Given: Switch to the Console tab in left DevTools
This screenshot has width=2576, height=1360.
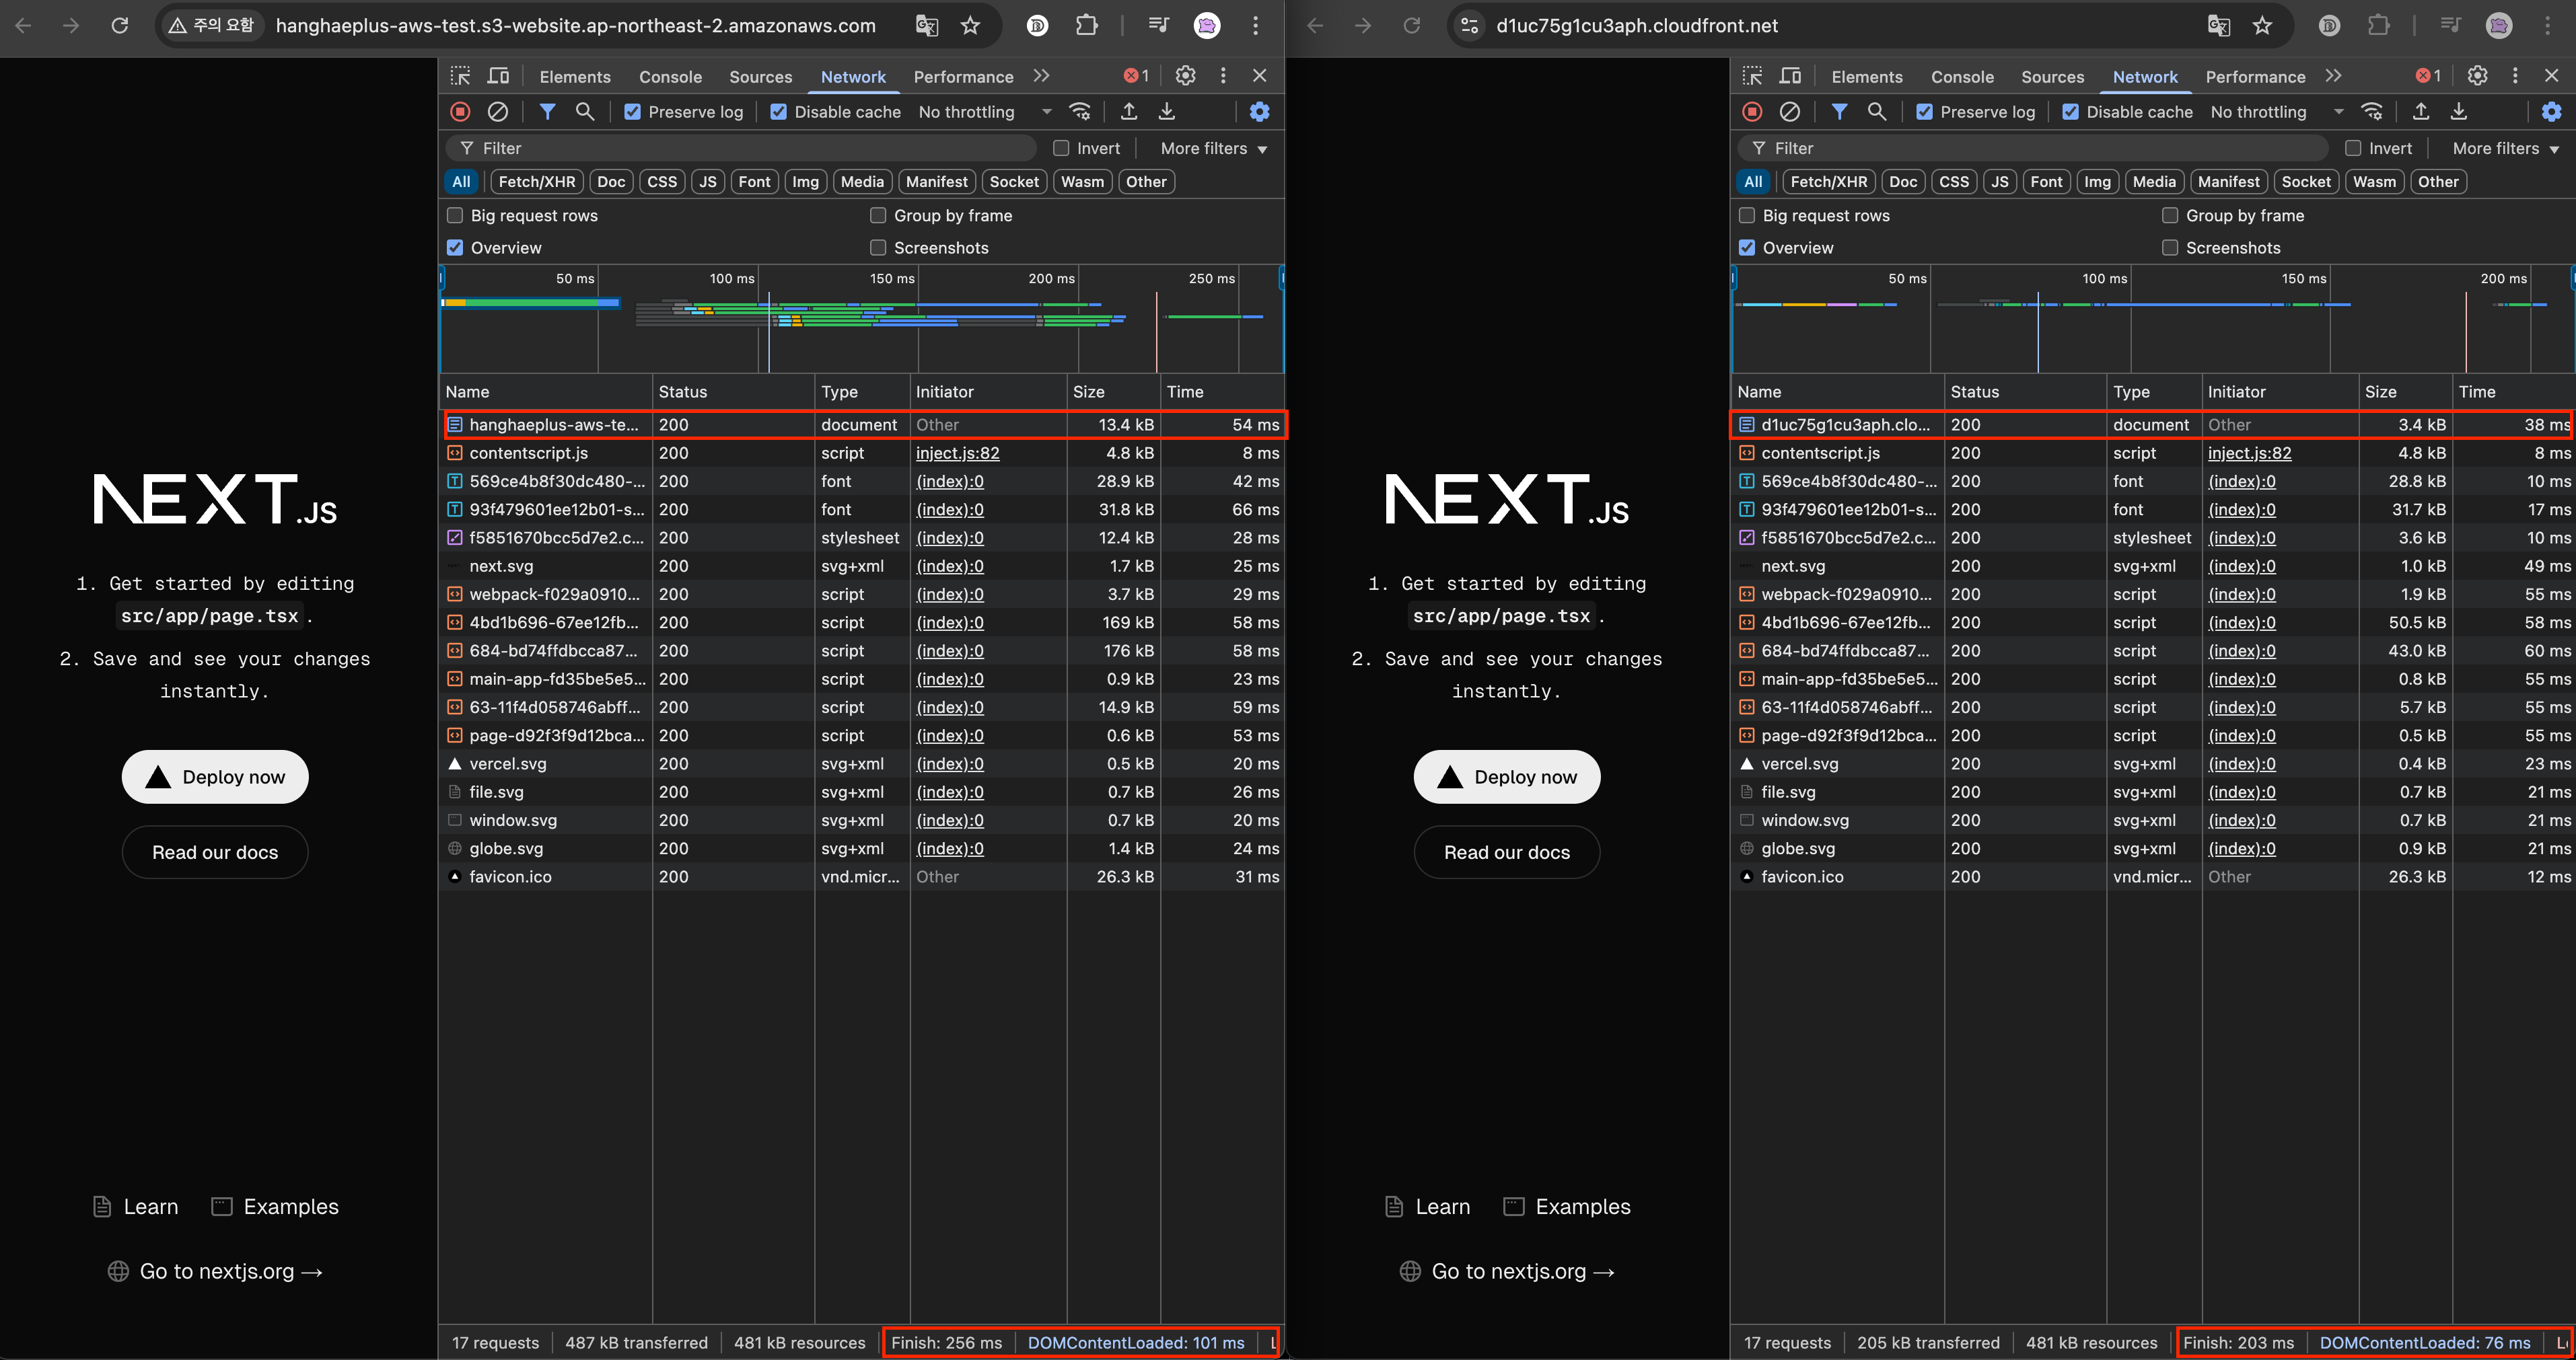Looking at the screenshot, I should coord(670,77).
